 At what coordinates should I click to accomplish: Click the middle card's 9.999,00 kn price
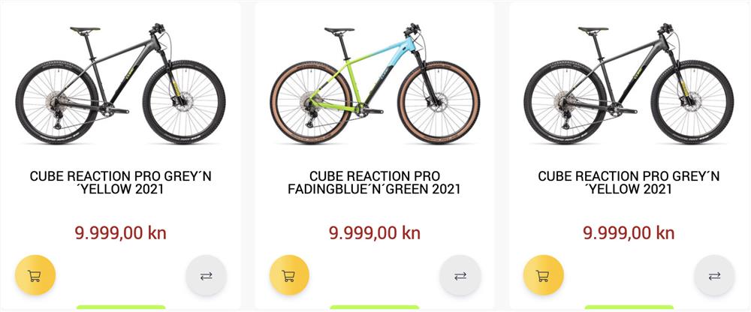(x=375, y=233)
